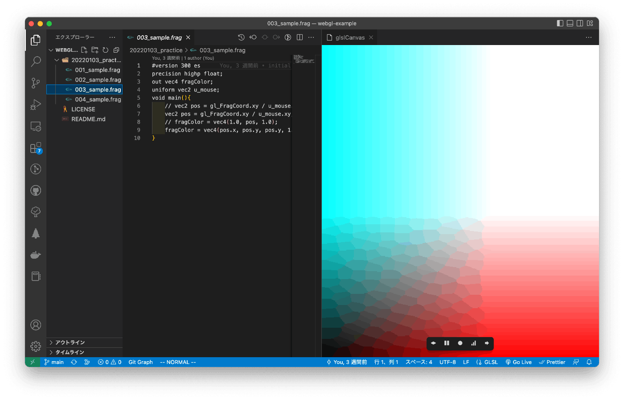This screenshot has width=624, height=400.
Task: Pause the glslCanvas animation
Action: click(447, 343)
